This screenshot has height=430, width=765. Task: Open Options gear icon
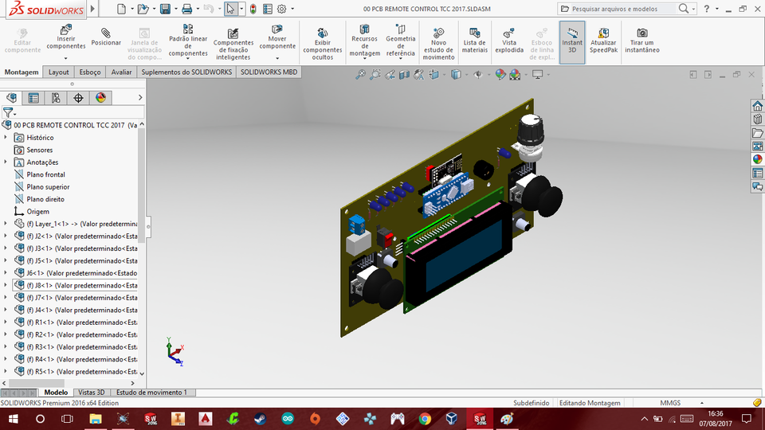282,9
